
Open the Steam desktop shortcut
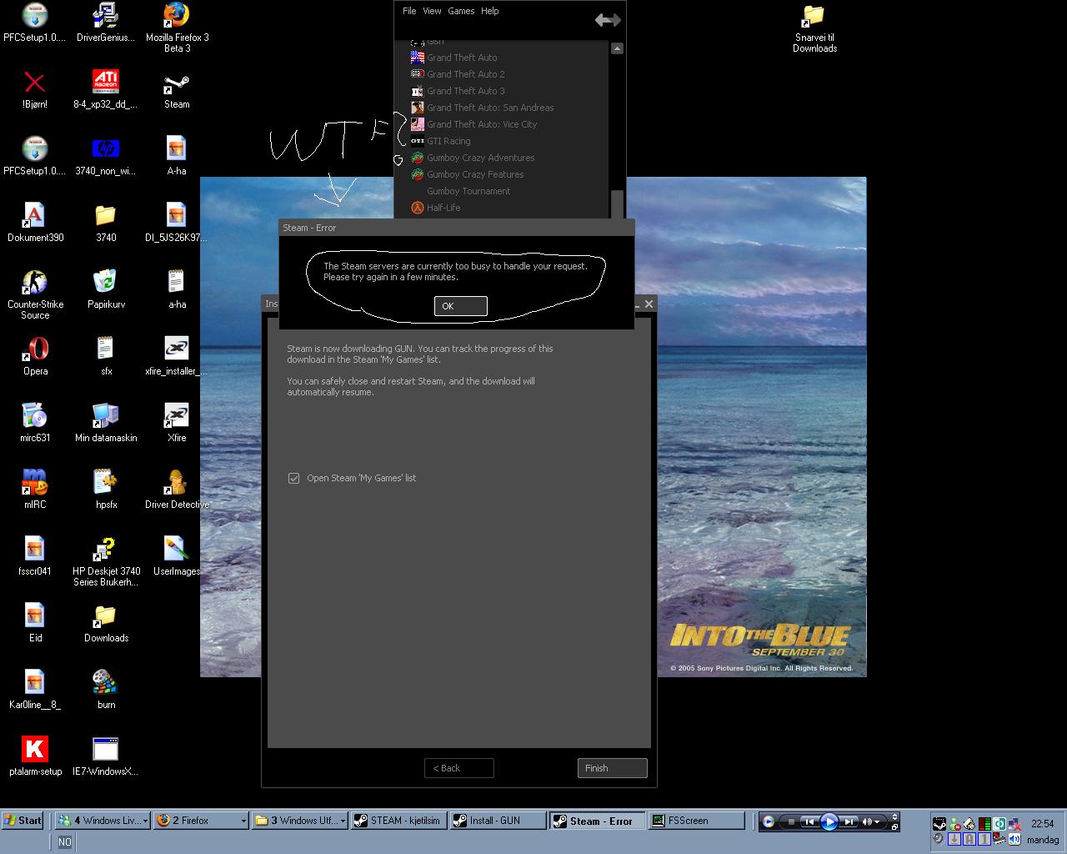(x=177, y=92)
